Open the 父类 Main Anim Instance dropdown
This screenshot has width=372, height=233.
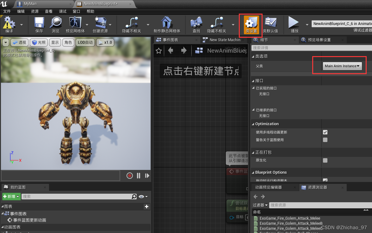point(342,66)
